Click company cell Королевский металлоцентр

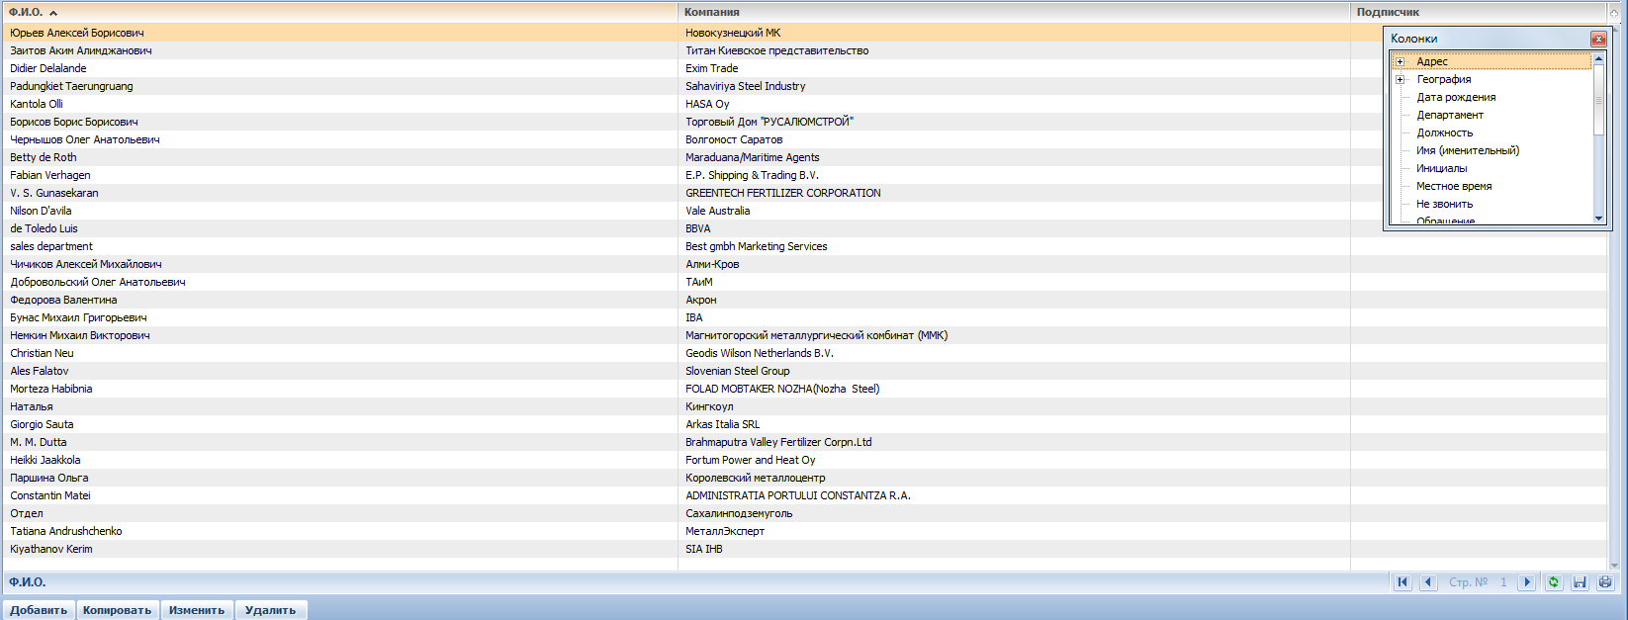pos(1014,478)
